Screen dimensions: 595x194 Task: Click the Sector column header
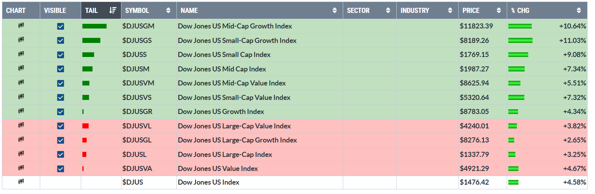pyautogui.click(x=358, y=11)
